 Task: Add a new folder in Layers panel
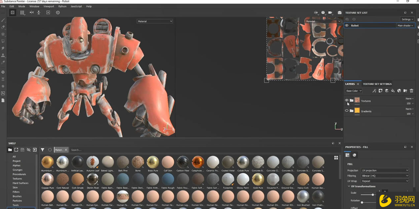[x=405, y=91]
